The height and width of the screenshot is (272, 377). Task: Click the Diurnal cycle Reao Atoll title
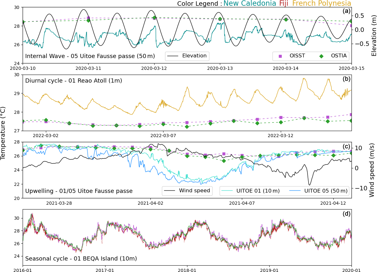[74, 81]
